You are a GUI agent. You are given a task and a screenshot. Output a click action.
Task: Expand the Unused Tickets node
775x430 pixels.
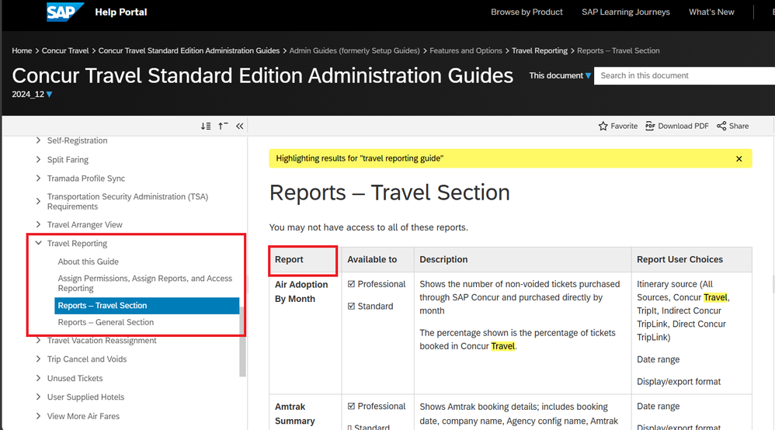(38, 378)
